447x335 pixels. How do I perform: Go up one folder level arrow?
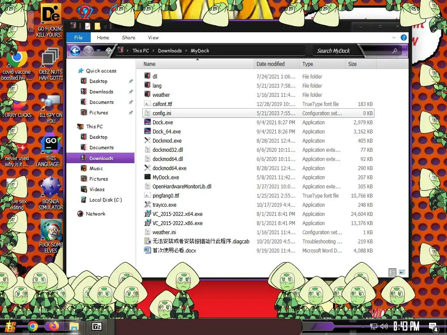tap(108, 51)
